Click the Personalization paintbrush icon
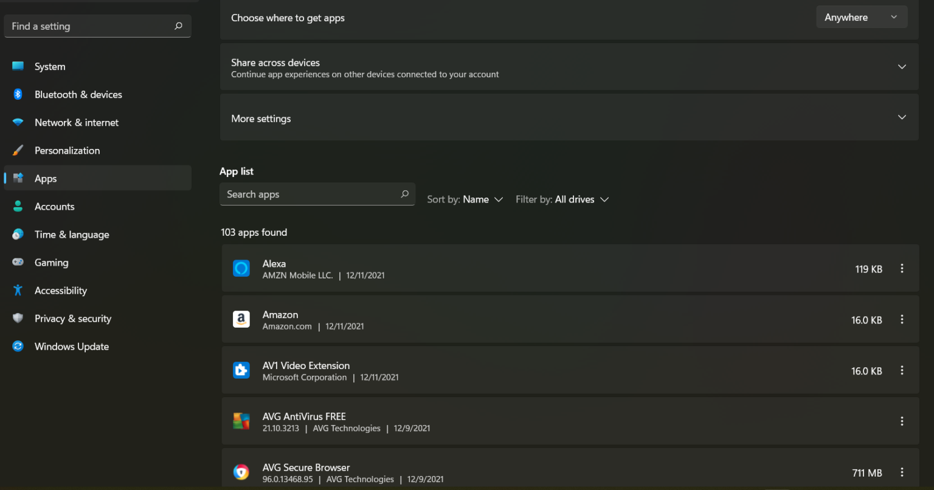The width and height of the screenshot is (934, 490). point(18,150)
